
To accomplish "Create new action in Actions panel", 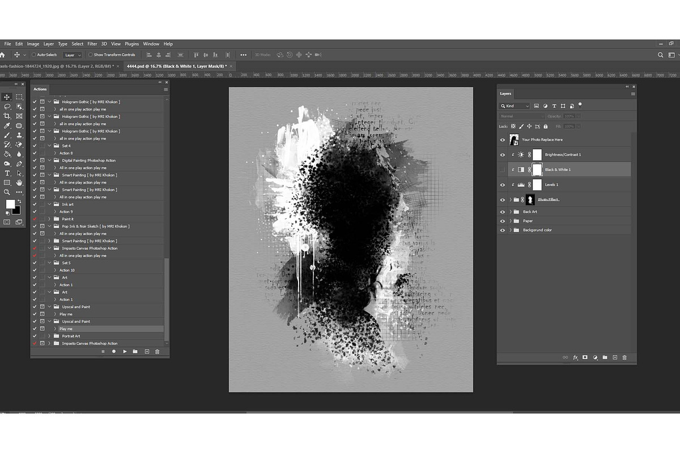I will pos(147,352).
